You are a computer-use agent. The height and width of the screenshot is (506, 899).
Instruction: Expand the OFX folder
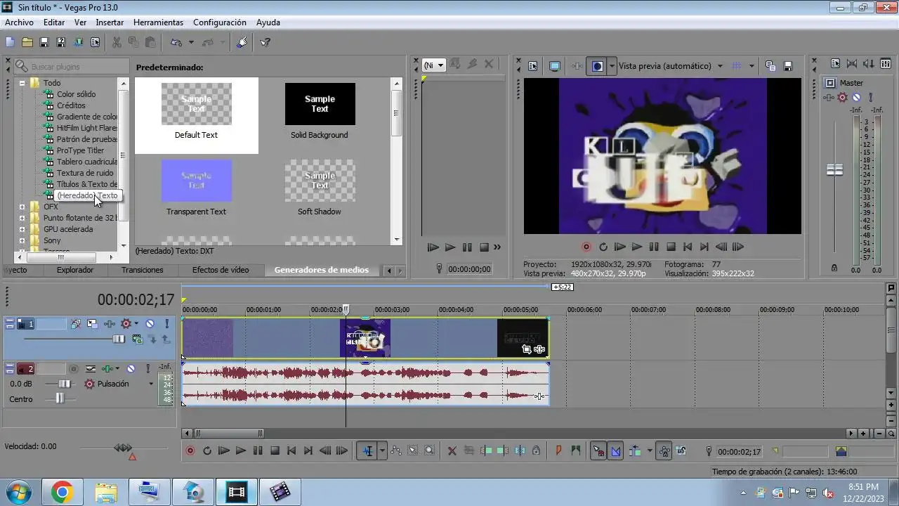click(22, 207)
